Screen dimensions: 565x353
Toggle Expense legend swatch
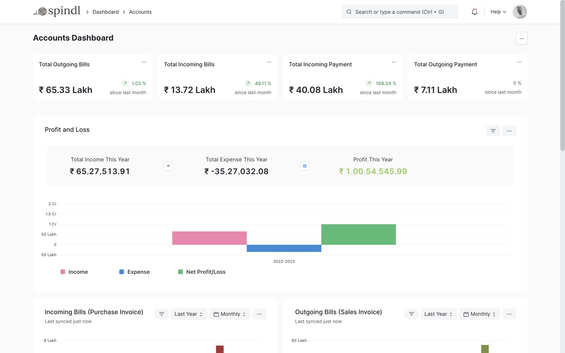click(x=122, y=272)
